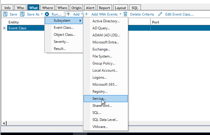Click the horizontal scrollbar left arrow
This screenshot has width=210, height=135.
pos(4,124)
